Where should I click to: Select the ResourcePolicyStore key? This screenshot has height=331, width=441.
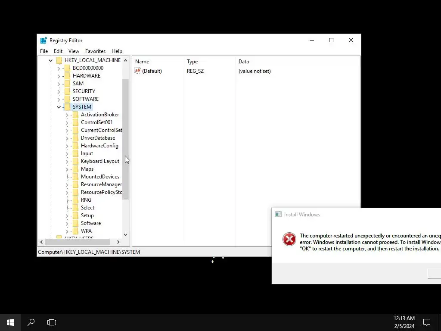tap(101, 192)
